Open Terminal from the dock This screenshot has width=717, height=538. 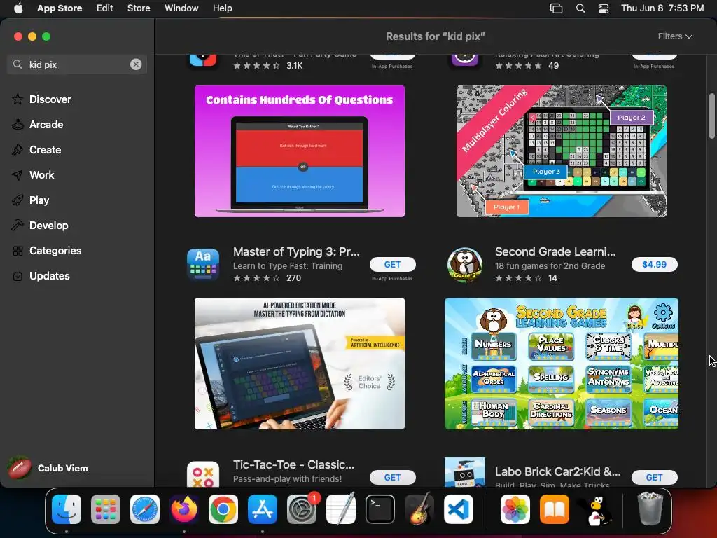(380, 509)
